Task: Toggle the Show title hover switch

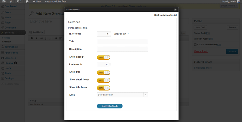Action: [103, 88]
